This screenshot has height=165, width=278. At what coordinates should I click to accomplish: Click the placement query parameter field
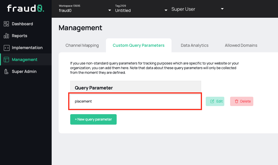click(x=135, y=101)
